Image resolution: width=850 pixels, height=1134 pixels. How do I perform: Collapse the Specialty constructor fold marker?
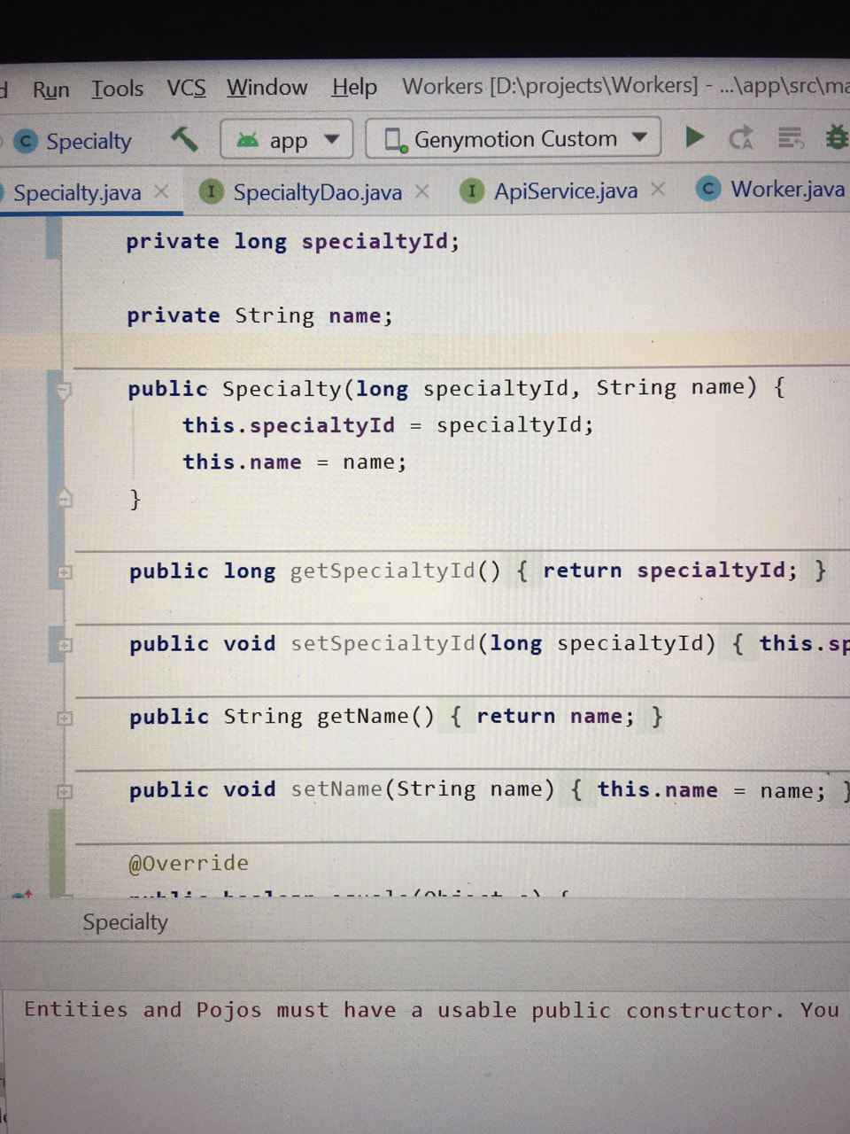63,390
